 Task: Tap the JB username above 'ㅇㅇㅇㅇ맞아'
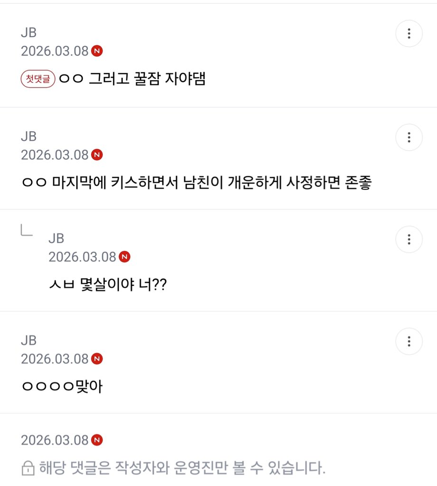tap(28, 340)
